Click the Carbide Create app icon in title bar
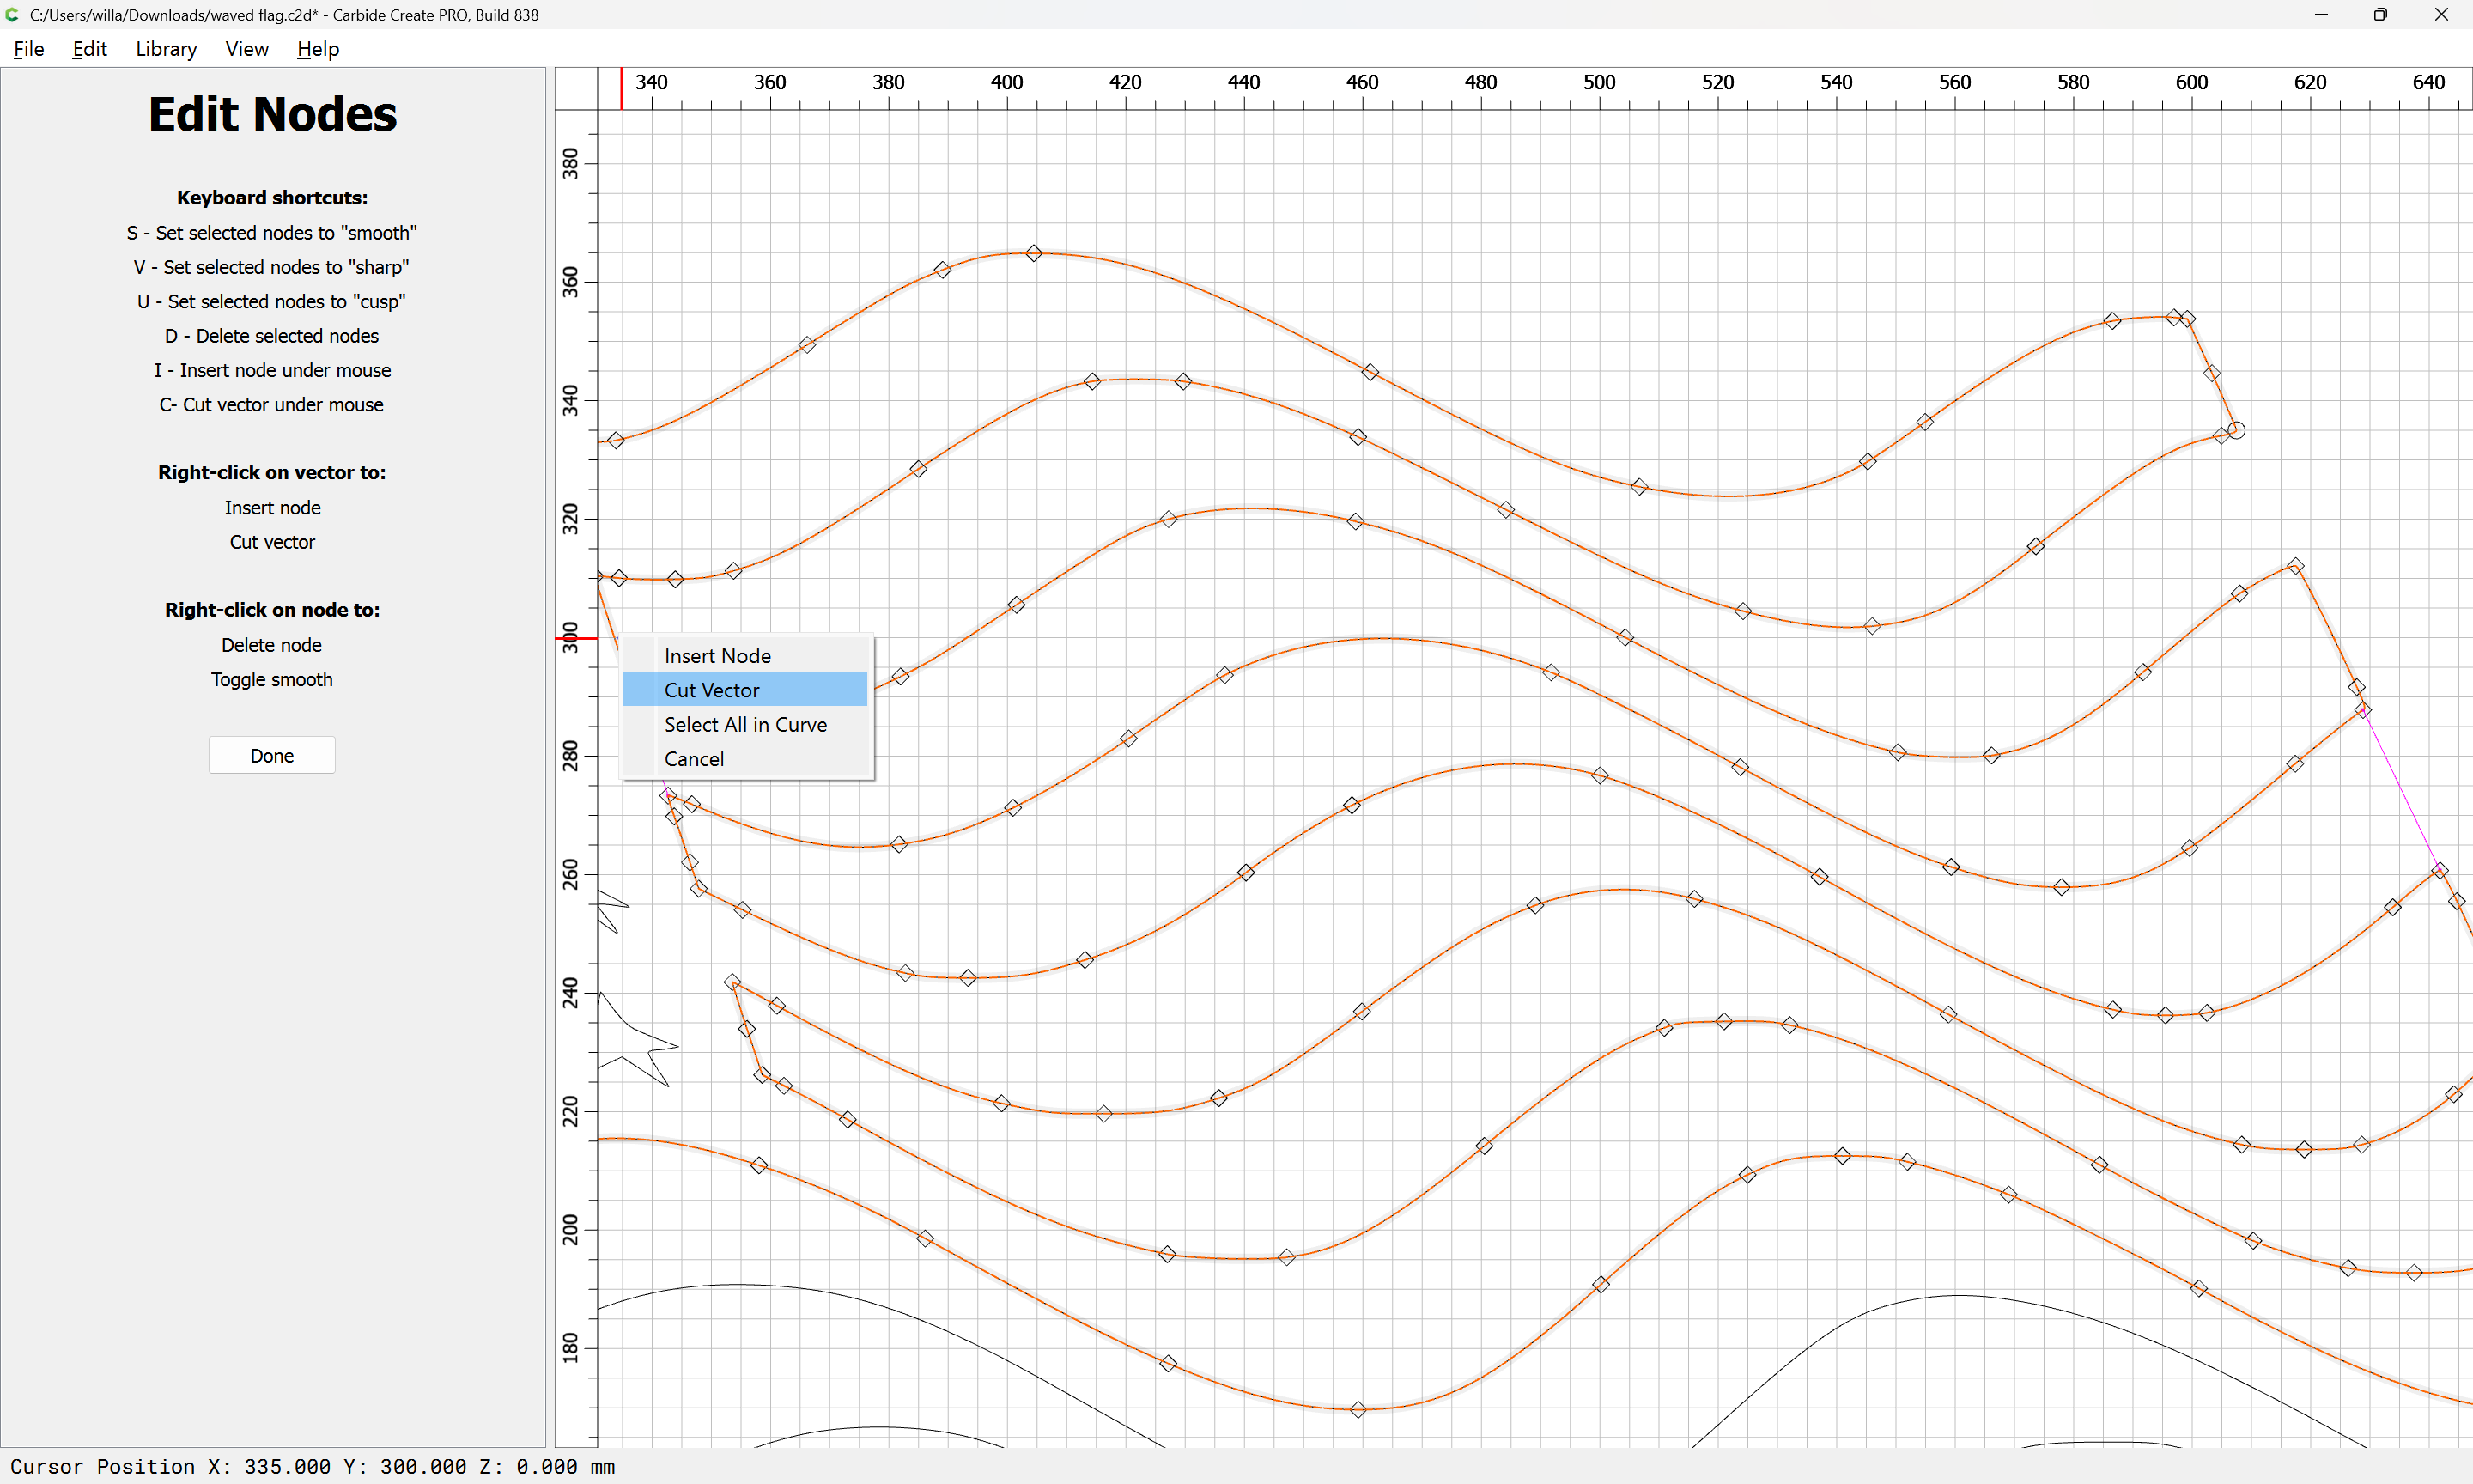Viewport: 2473px width, 1484px height. click(x=12, y=15)
